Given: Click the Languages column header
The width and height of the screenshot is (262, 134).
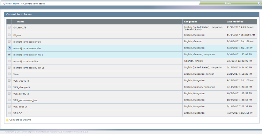Looking at the screenshot, I should (x=190, y=22).
